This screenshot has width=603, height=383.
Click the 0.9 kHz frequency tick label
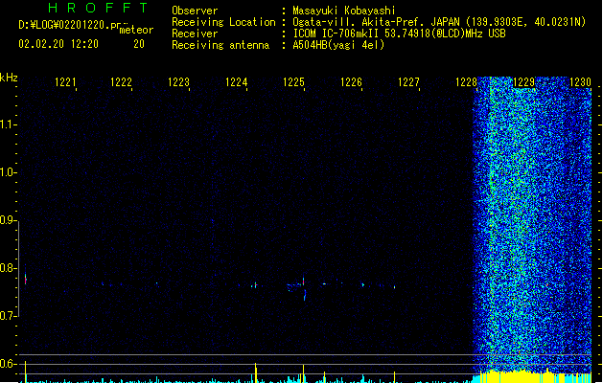click(8, 220)
